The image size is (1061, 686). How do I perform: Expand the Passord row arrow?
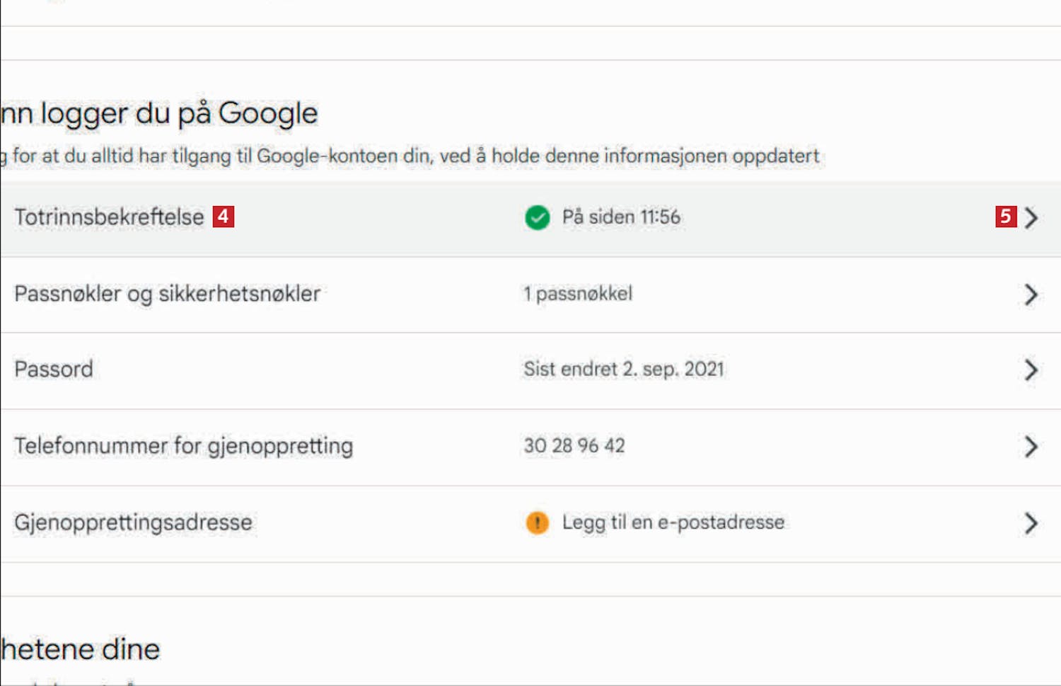coord(1031,370)
